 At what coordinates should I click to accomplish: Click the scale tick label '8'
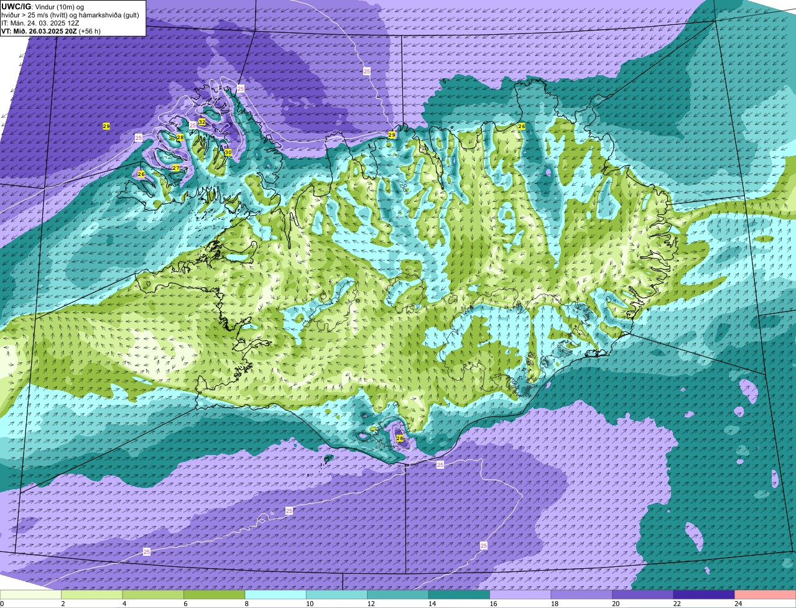point(246,604)
